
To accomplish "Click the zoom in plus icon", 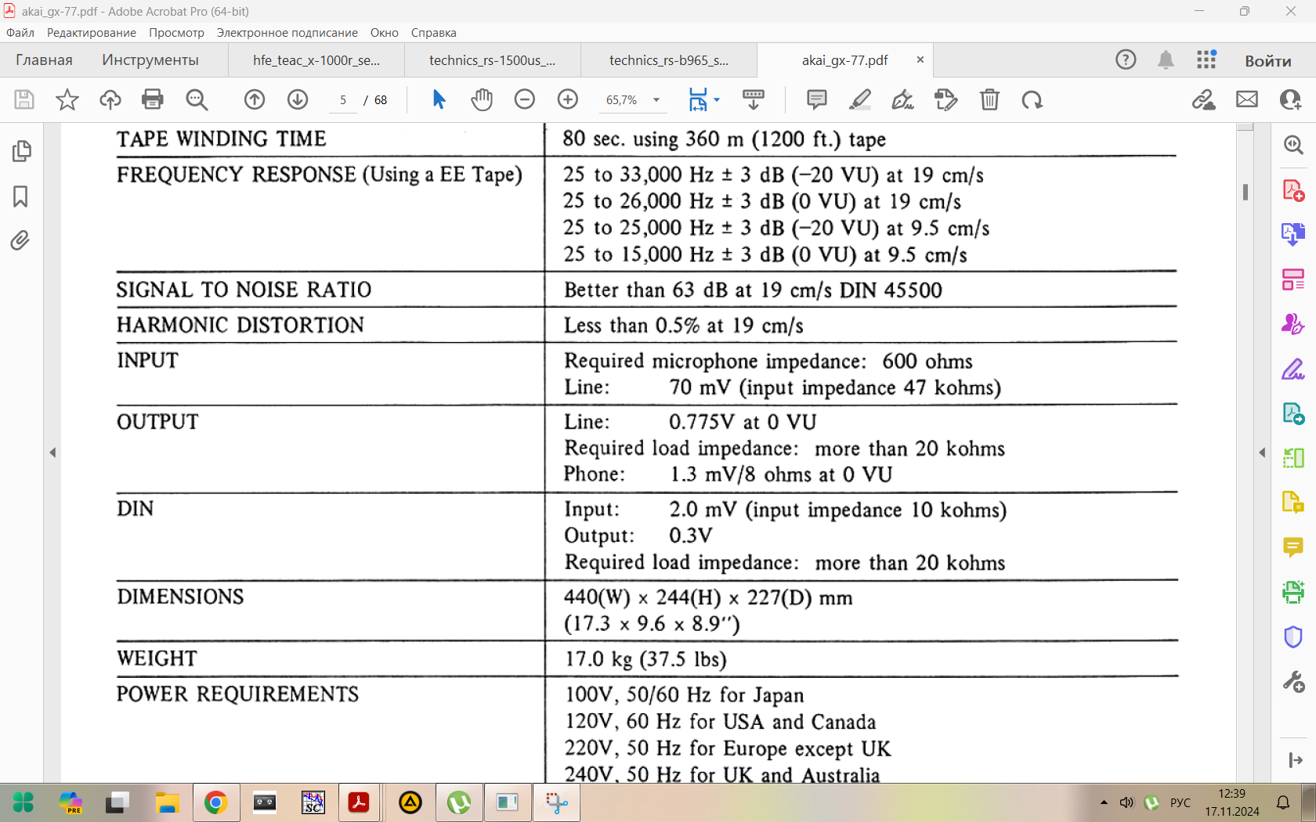I will [x=568, y=99].
